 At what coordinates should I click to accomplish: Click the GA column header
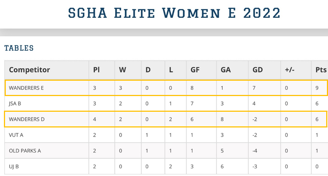click(226, 70)
